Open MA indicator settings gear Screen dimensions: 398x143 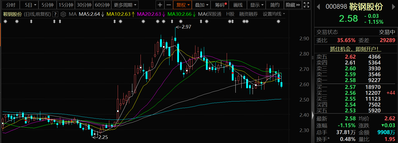[63, 14]
